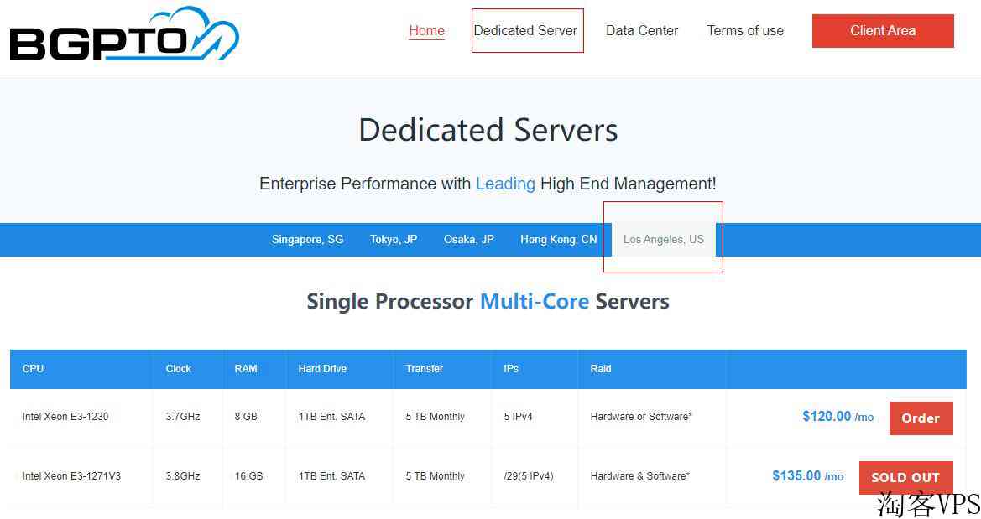Switch to the Singapore, SG tab
The height and width of the screenshot is (519, 981).
pyautogui.click(x=307, y=240)
